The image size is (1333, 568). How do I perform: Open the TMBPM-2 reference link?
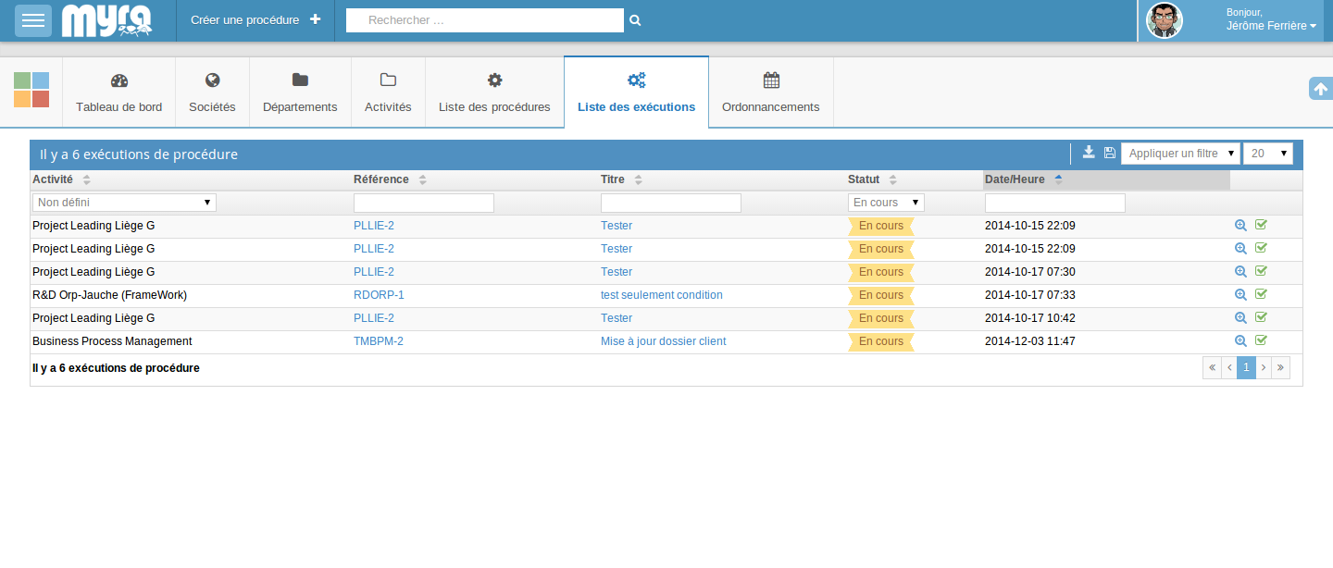(379, 341)
